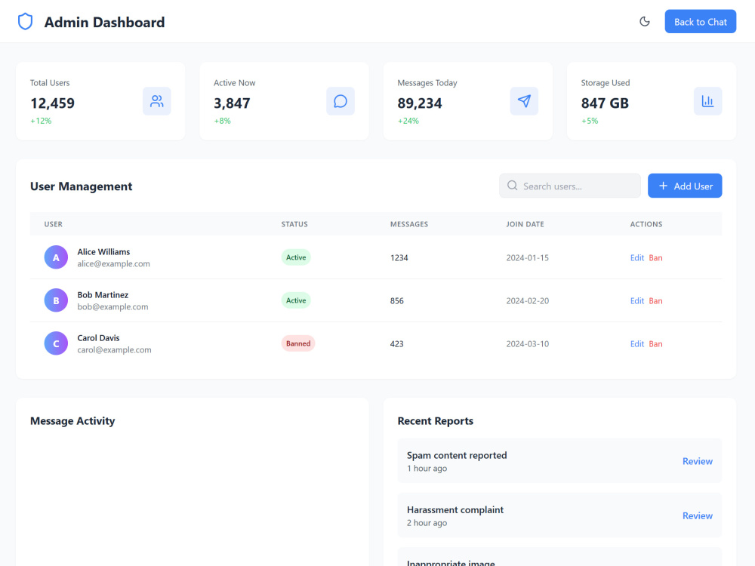Click the ACTIONS column header
Viewport: 755px width, 566px height.
point(646,224)
